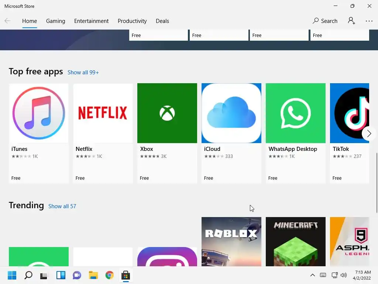Click Show all 99+ link

click(83, 72)
